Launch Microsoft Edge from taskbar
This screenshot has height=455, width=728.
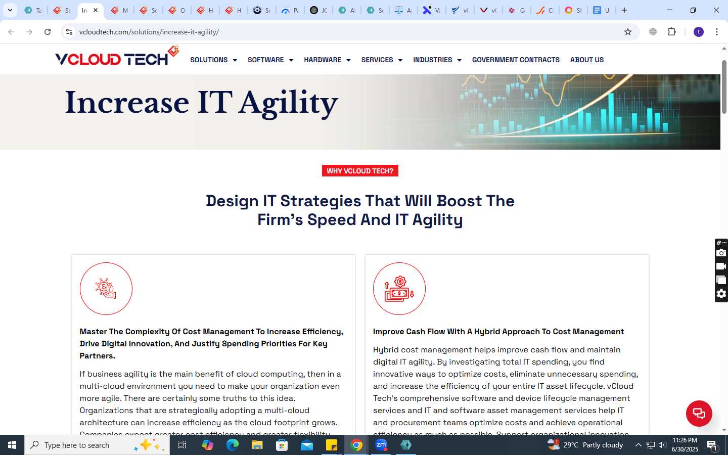[x=232, y=445]
